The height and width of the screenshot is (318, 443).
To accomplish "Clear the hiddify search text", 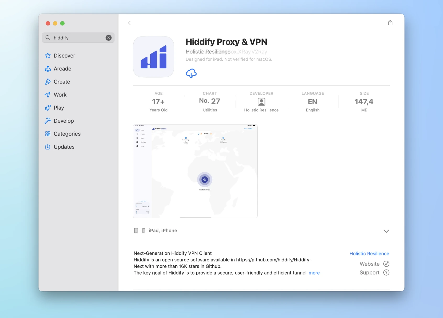I will tap(108, 38).
